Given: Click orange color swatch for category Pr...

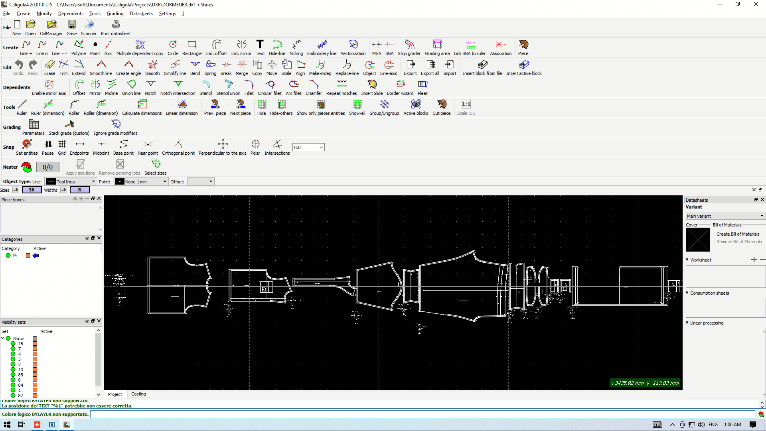Looking at the screenshot, I should click(28, 256).
